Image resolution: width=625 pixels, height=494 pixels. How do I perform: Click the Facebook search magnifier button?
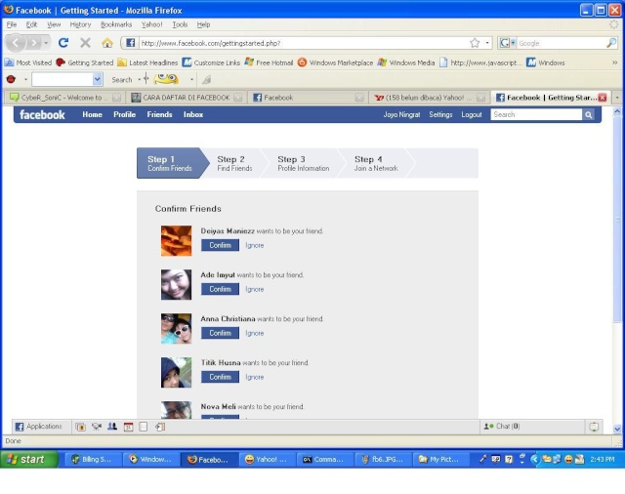click(588, 115)
